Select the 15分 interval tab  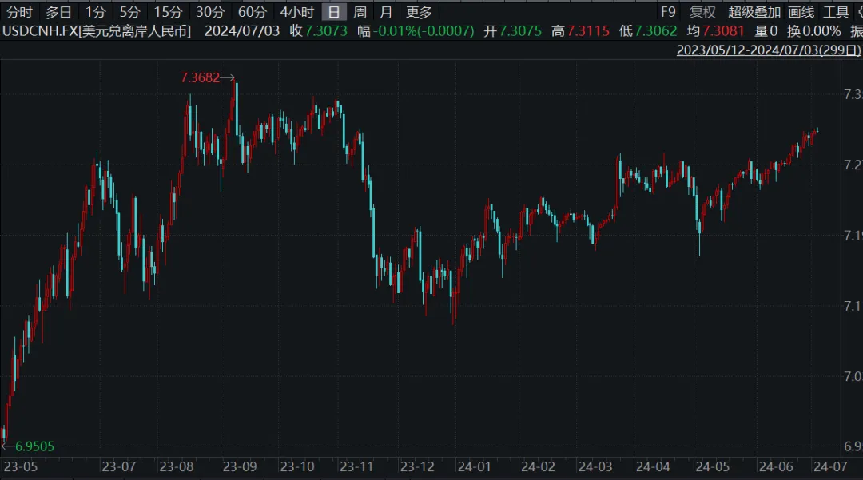pyautogui.click(x=168, y=12)
